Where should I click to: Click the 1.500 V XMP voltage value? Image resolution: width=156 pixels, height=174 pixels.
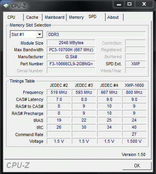134,141
